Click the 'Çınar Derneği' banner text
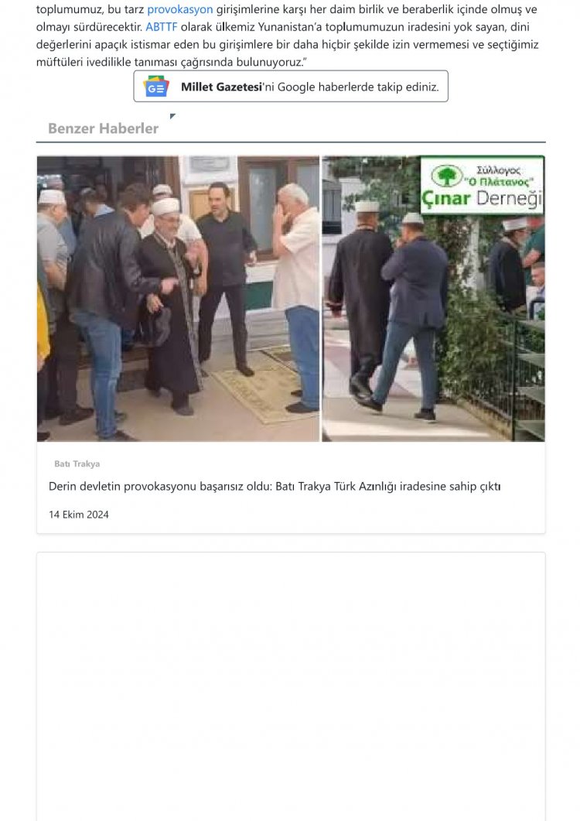The width and height of the screenshot is (580, 821). (482, 199)
